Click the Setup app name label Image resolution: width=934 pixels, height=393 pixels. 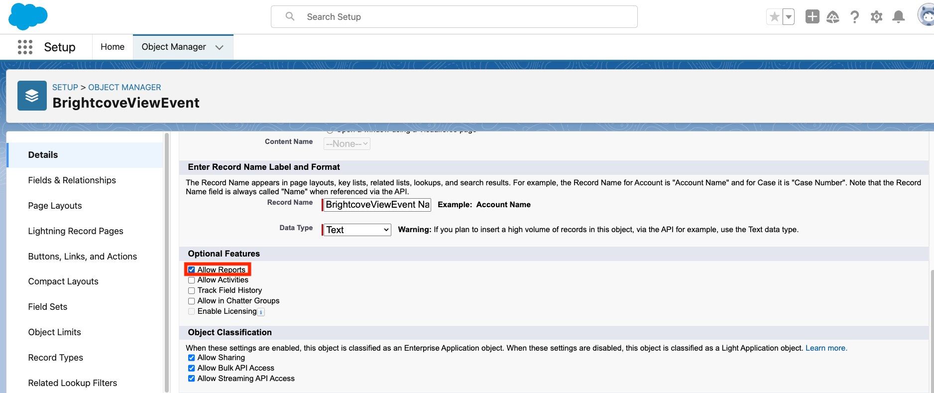(x=60, y=47)
